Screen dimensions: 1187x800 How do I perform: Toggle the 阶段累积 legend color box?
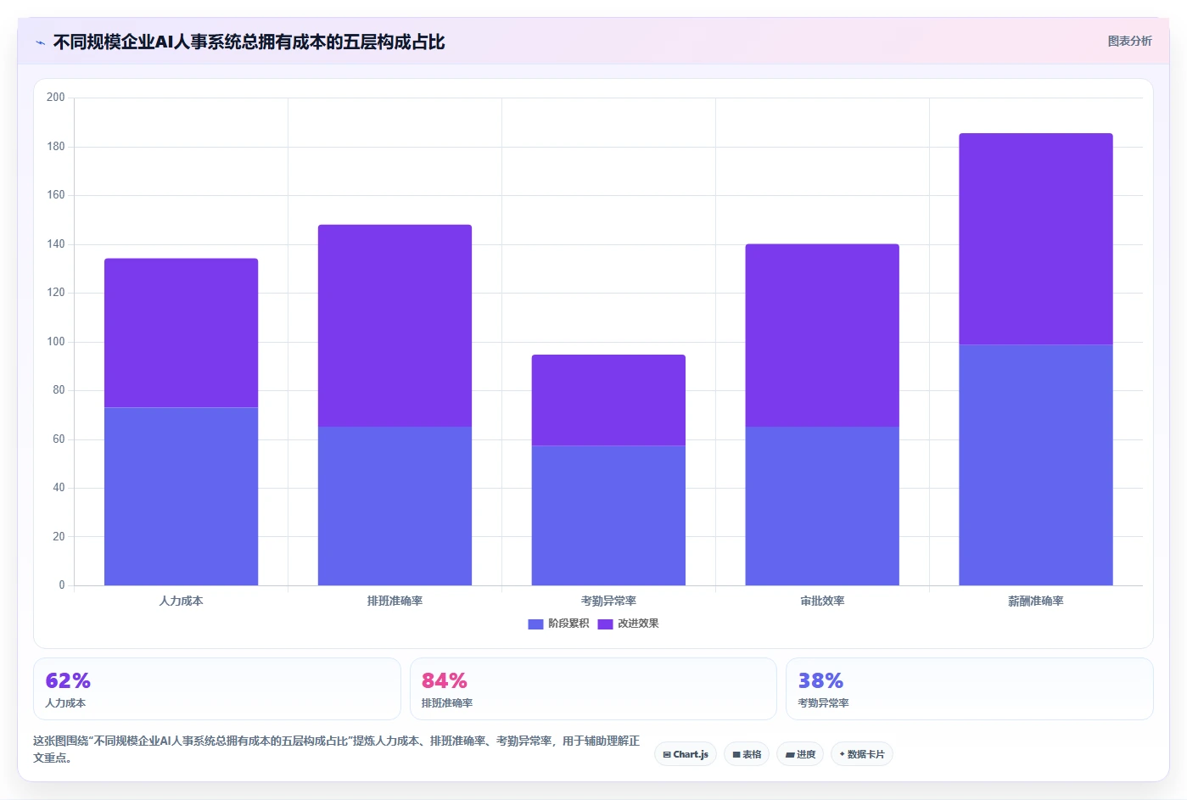tap(535, 624)
